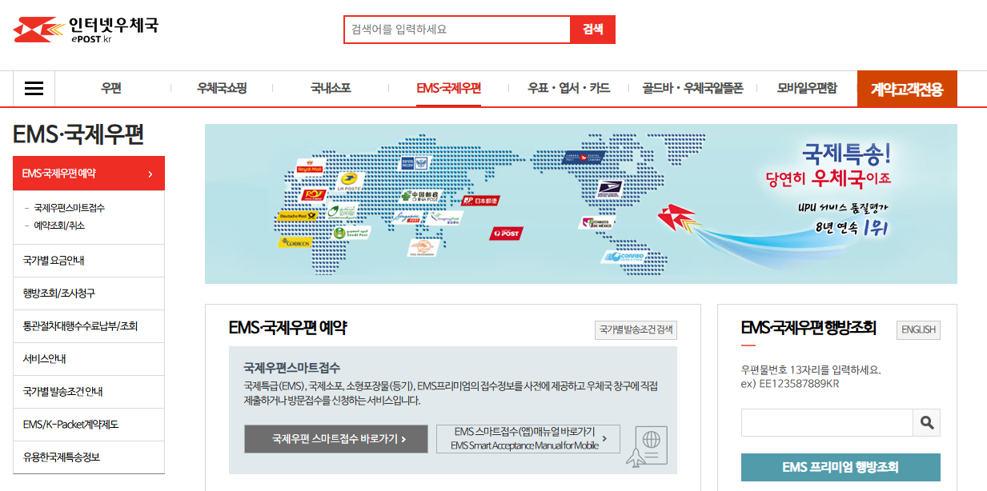Screen dimensions: 987x491
Task: Click the magnifier icon in tracking box
Action: [x=927, y=422]
